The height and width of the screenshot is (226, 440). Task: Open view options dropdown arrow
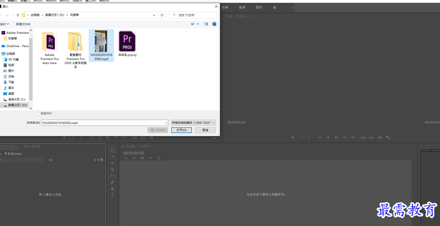[x=198, y=24]
